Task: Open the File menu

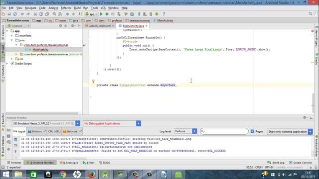Action: [x=3, y=8]
